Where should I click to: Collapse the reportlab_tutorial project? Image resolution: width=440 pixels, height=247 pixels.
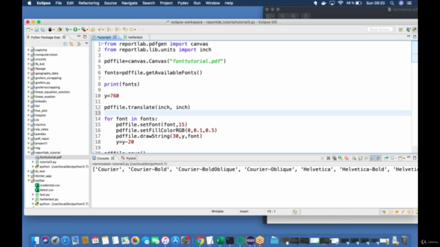pos(28,152)
